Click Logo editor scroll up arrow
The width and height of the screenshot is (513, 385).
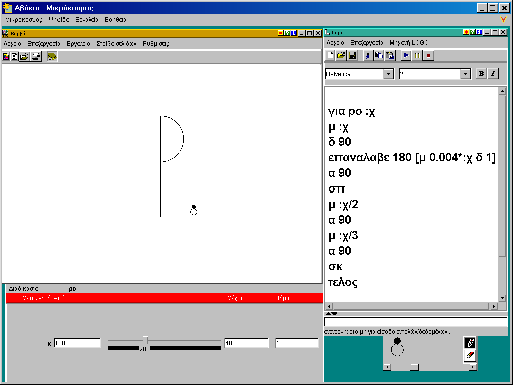502,91
